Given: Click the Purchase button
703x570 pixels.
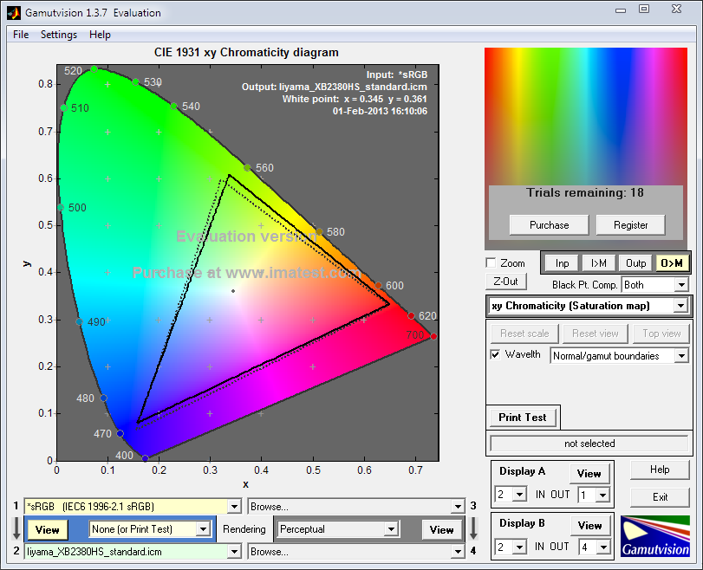Looking at the screenshot, I should [x=549, y=225].
